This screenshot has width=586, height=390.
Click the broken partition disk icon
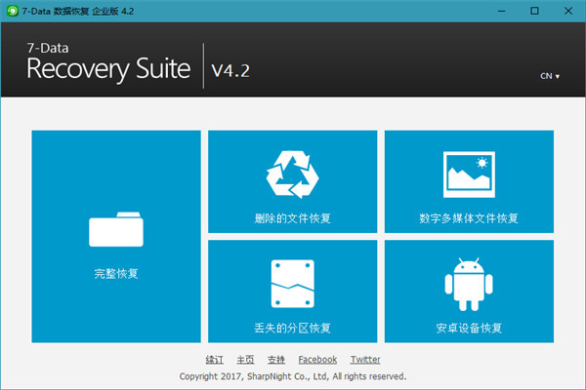coord(293,283)
